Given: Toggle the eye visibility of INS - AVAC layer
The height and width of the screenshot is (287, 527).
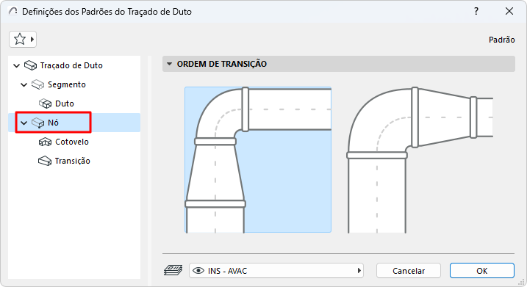Looking at the screenshot, I should click(198, 271).
